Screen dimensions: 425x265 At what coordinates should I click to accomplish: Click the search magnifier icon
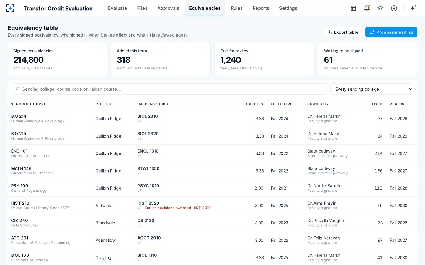click(x=18, y=89)
